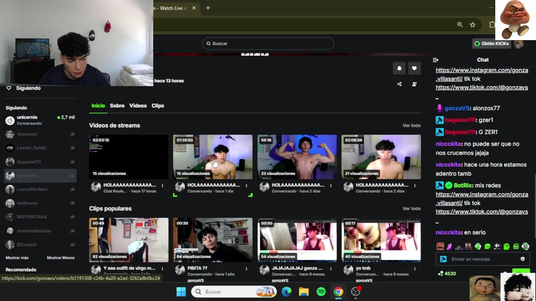Collapse the chat panel with the arrow icon
Viewport: 536px width, 301px height.
[x=435, y=60]
